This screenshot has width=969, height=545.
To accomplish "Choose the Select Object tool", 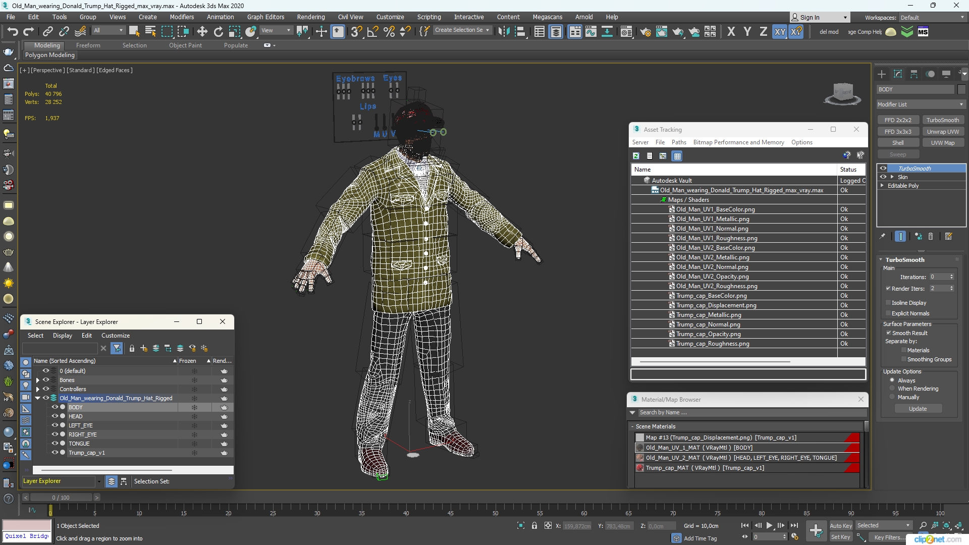I will [134, 31].
